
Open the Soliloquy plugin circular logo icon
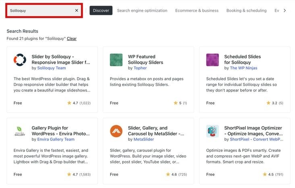point(20,60)
